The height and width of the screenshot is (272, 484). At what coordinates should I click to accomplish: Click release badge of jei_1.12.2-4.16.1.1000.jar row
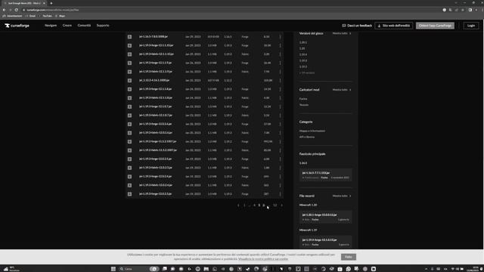click(x=129, y=80)
